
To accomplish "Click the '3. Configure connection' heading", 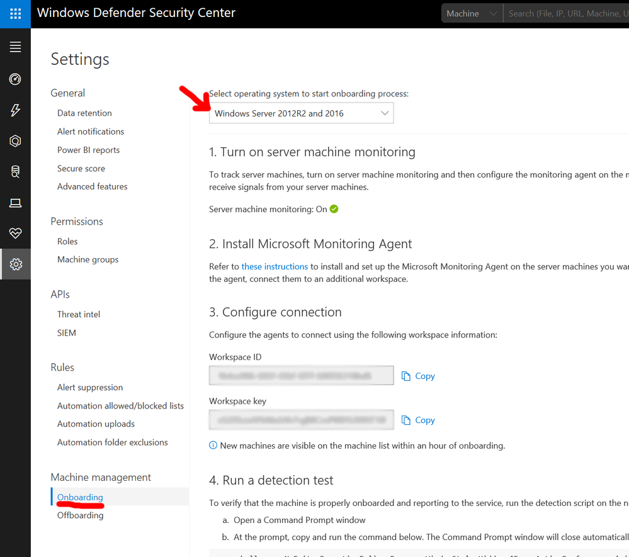I will 275,312.
